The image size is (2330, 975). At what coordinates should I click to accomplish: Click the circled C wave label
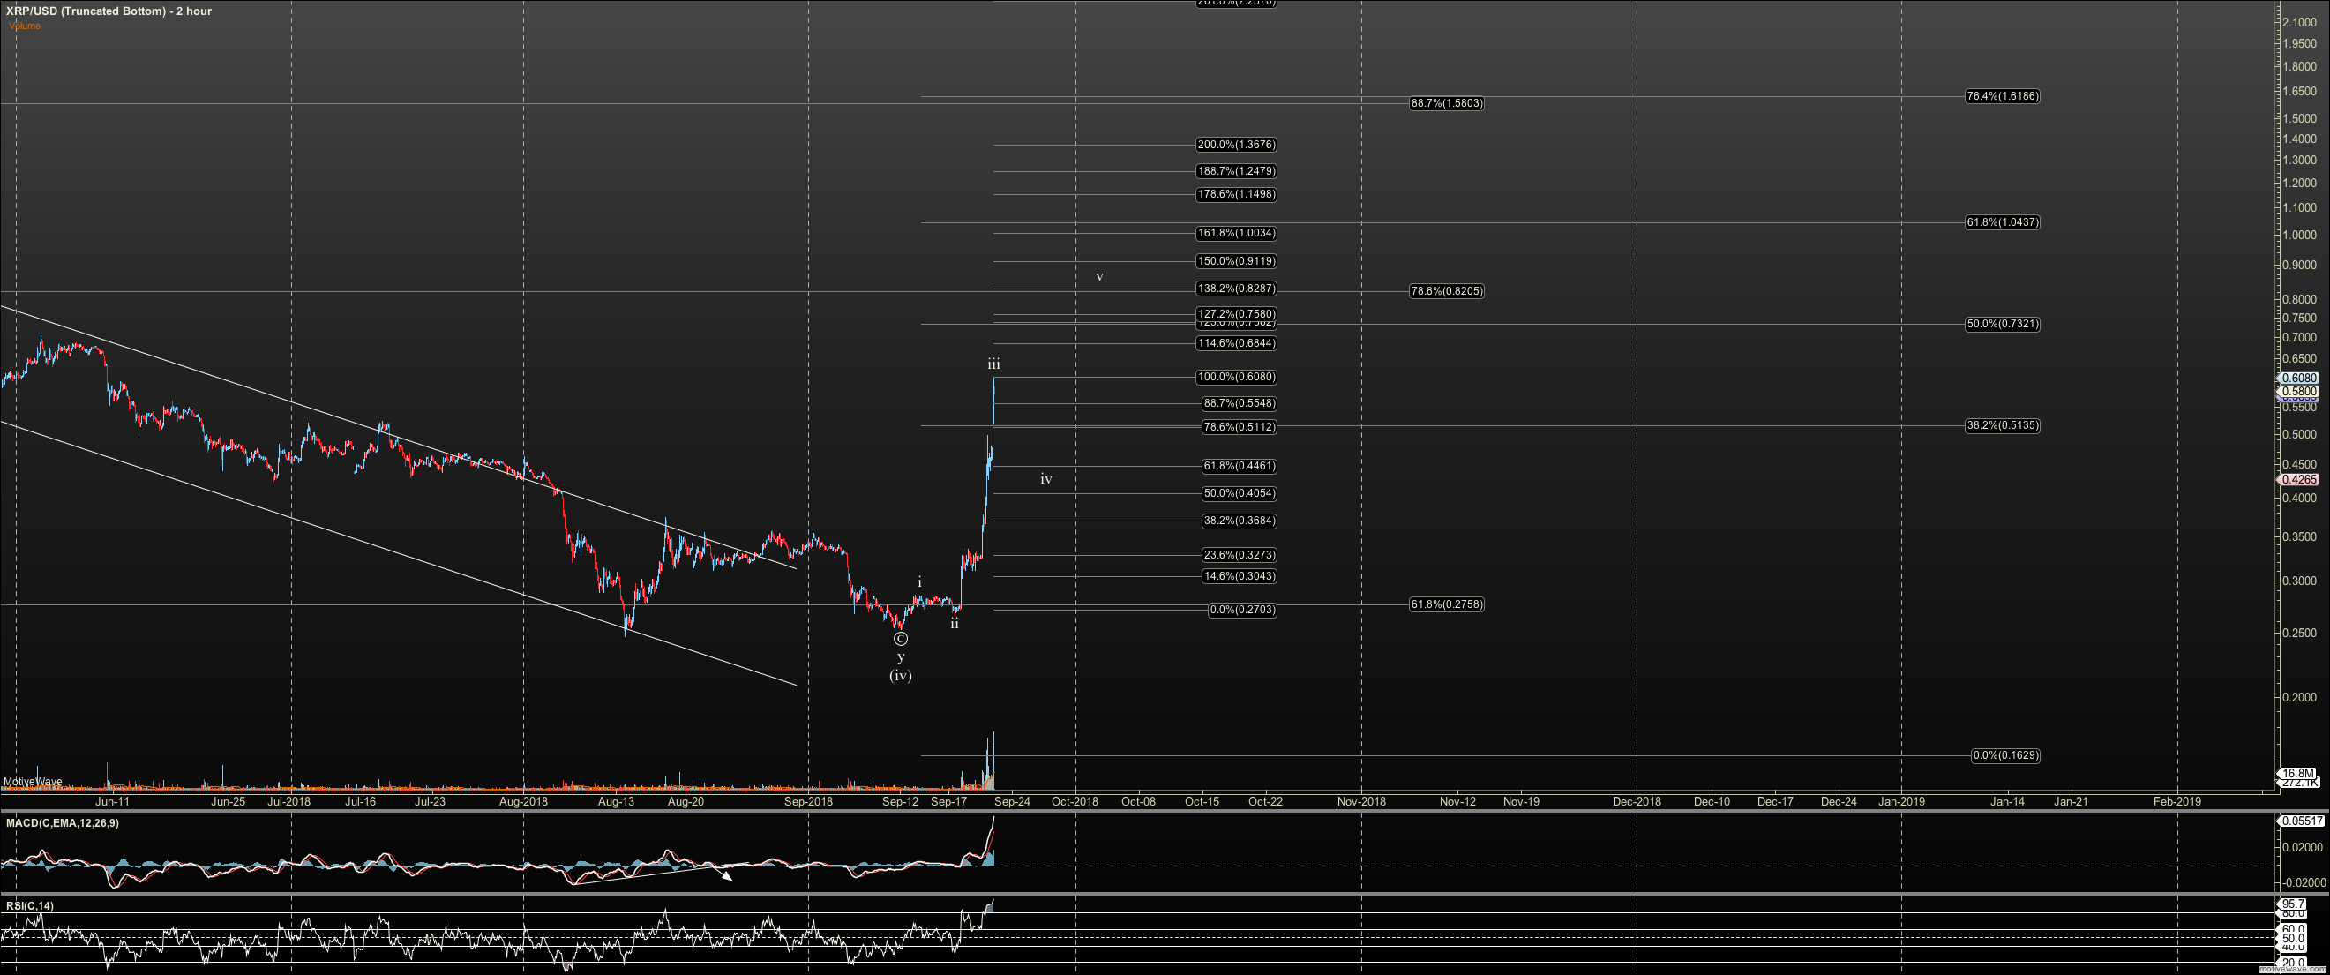901,640
